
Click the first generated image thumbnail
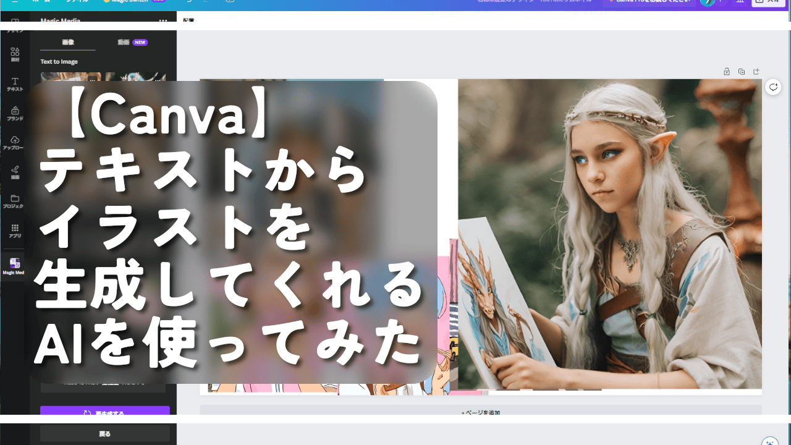pos(71,77)
